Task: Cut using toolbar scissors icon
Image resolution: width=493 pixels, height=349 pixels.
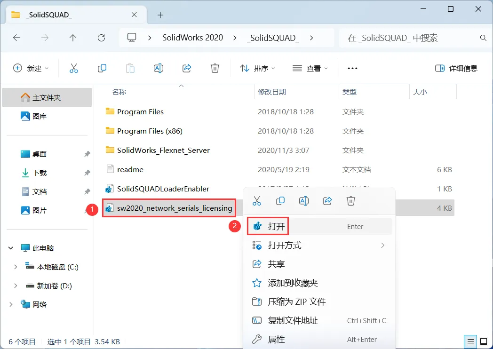Action: click(73, 68)
